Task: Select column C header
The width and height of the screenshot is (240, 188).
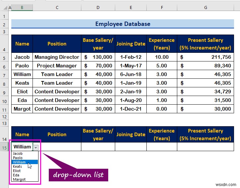Action: point(57,8)
